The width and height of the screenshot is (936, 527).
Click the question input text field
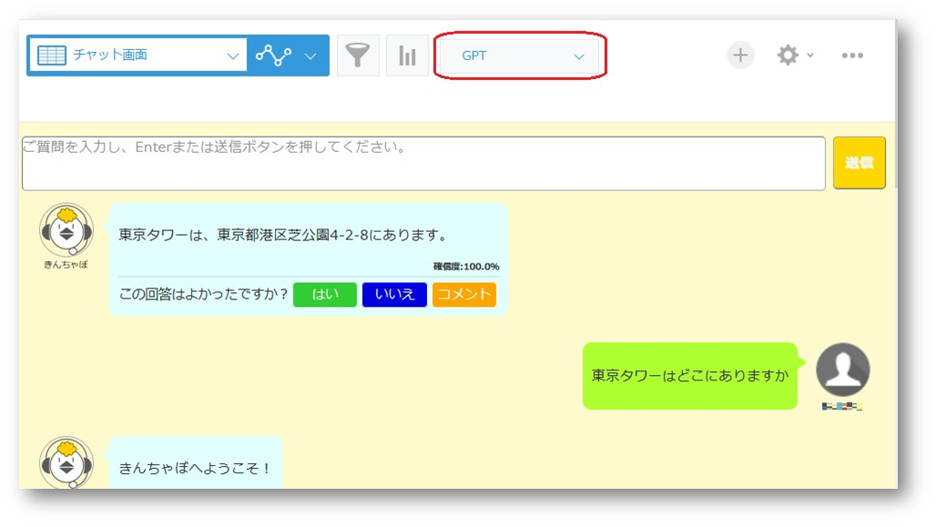coord(423,164)
